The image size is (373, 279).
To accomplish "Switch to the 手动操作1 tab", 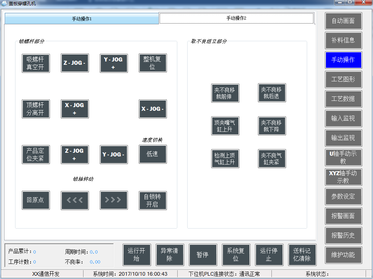I will tap(82, 19).
